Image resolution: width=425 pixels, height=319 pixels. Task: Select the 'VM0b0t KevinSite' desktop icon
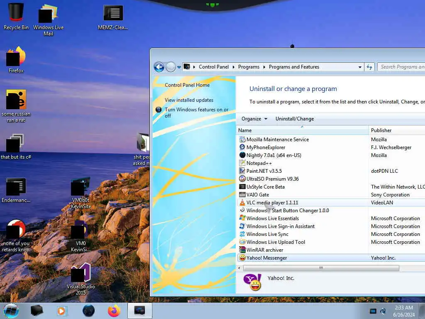[x=81, y=193]
